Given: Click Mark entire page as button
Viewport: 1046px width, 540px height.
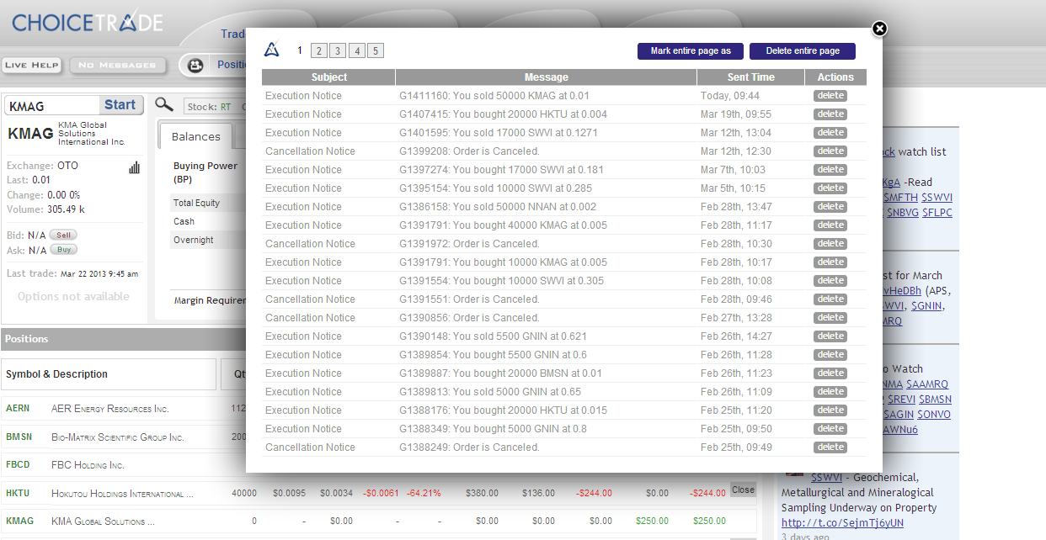Looking at the screenshot, I should pyautogui.click(x=691, y=51).
